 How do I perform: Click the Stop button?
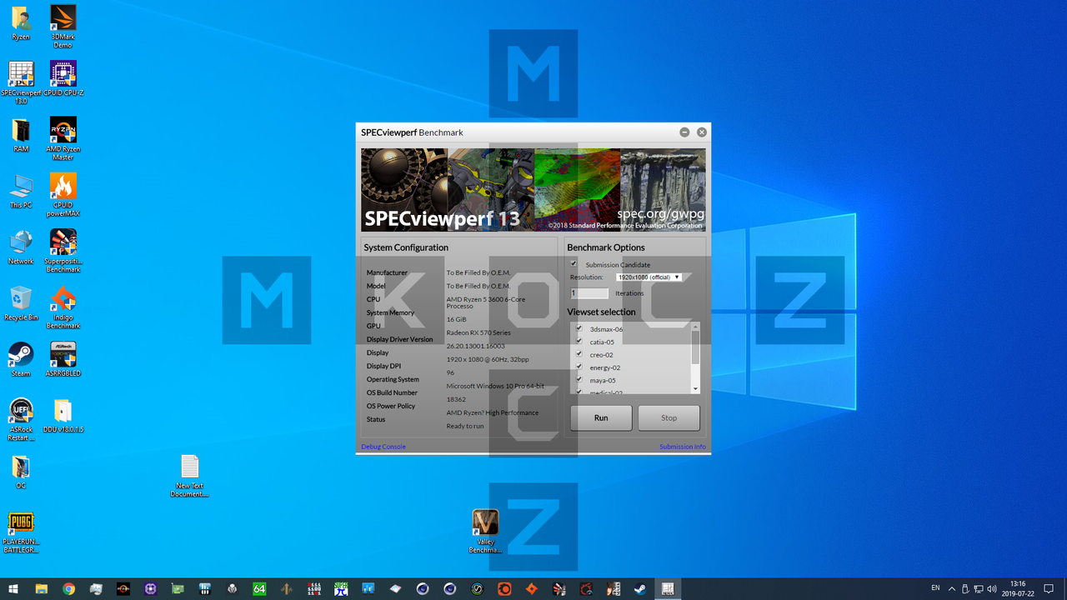669,418
